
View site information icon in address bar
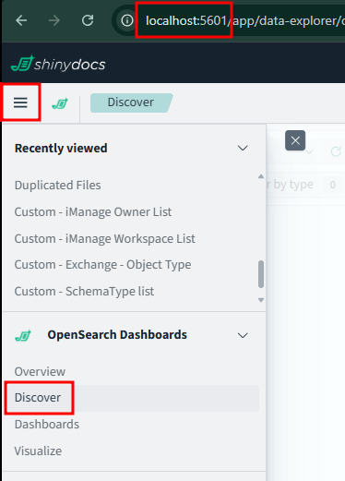(x=127, y=20)
